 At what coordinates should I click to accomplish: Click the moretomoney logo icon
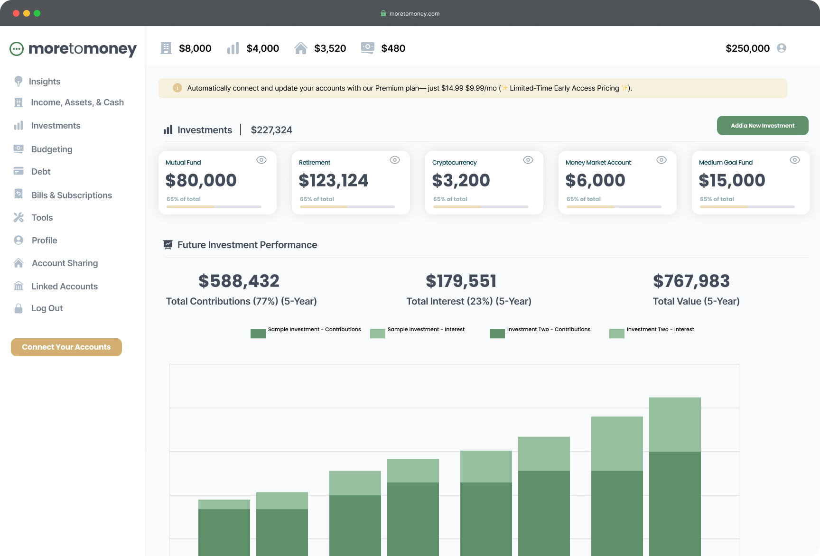17,49
